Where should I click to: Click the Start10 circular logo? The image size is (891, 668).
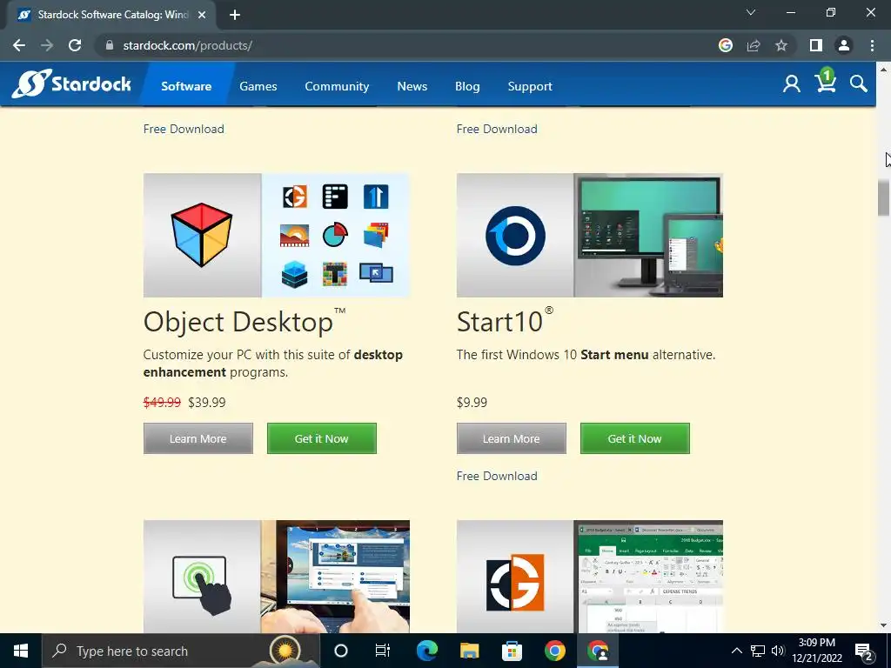pos(515,235)
